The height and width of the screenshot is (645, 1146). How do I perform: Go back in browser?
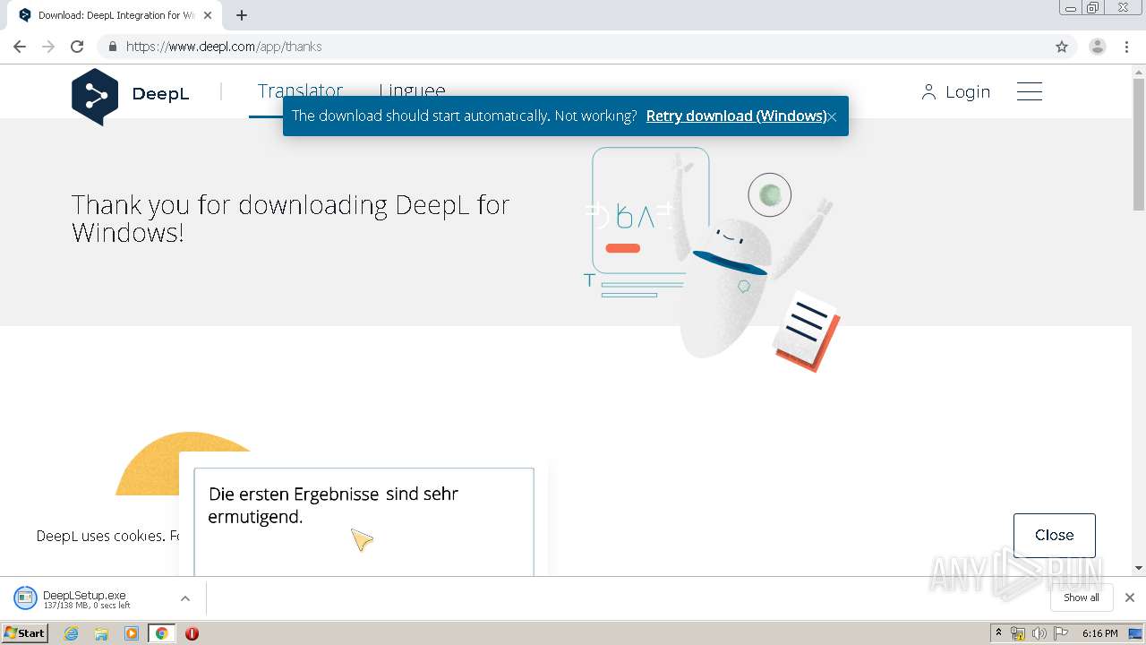[20, 47]
